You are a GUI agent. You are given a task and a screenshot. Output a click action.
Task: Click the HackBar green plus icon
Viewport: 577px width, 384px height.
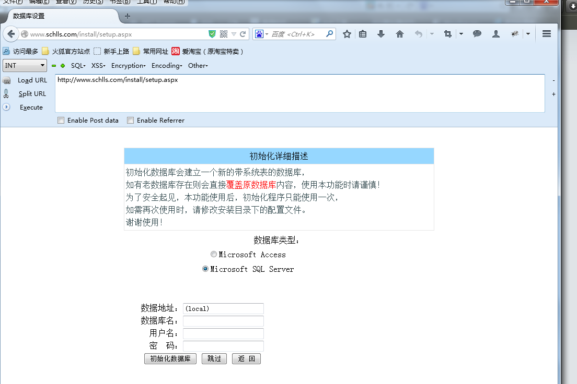[x=63, y=66]
